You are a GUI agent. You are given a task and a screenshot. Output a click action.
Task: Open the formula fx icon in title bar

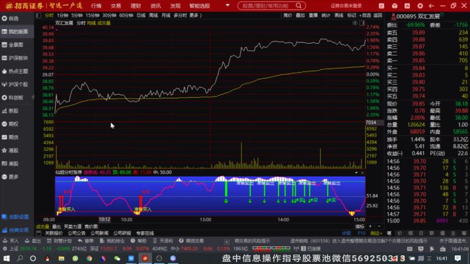pos(407,6)
